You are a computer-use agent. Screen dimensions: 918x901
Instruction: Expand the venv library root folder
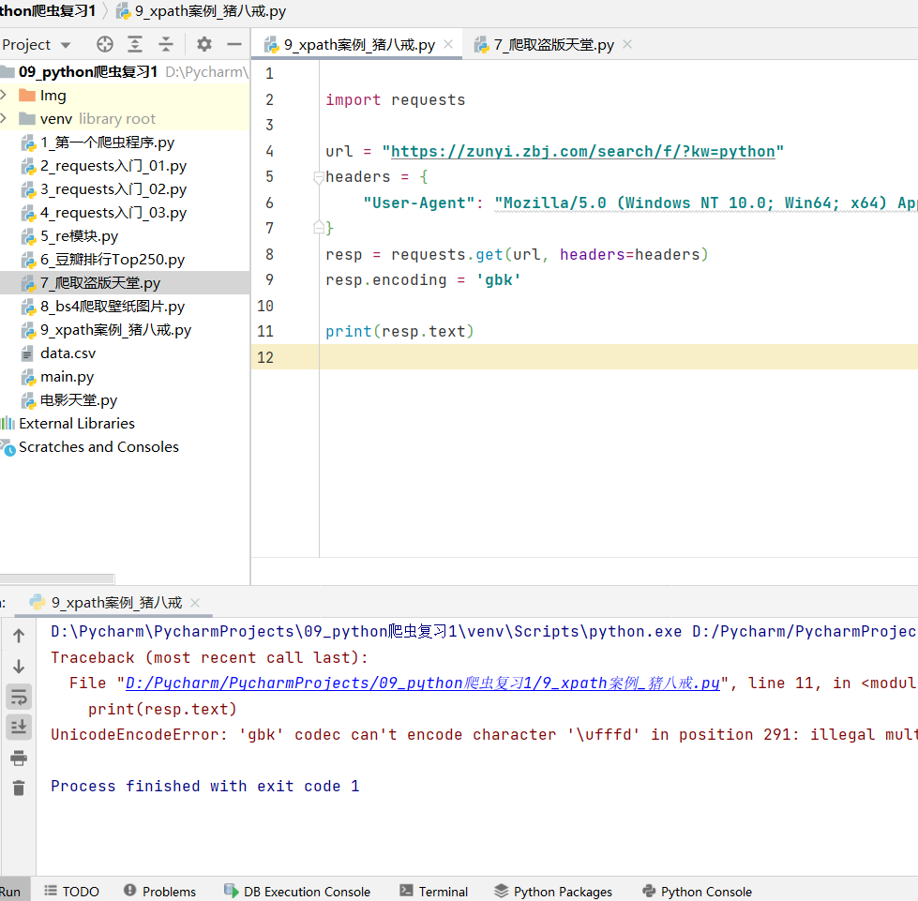click(x=4, y=118)
